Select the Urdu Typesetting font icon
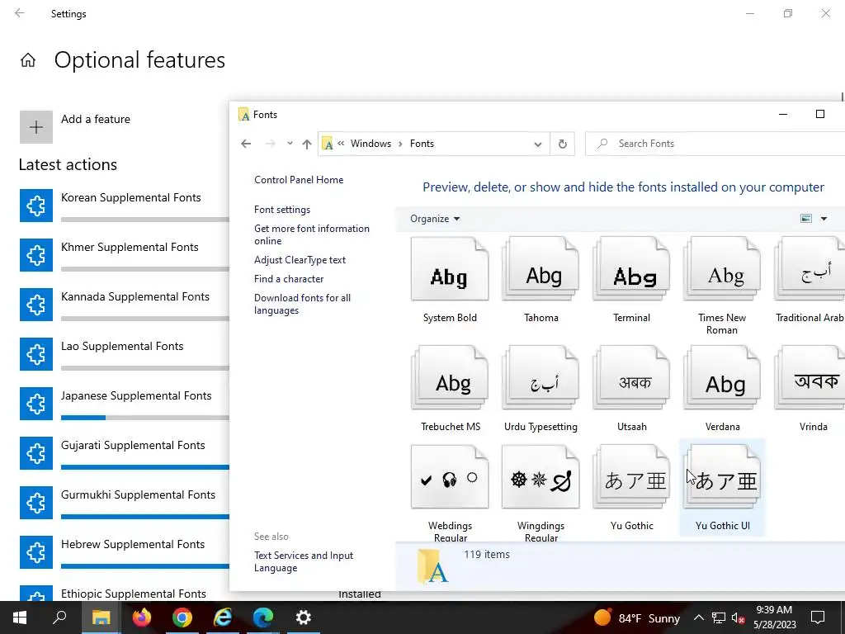 [541, 378]
